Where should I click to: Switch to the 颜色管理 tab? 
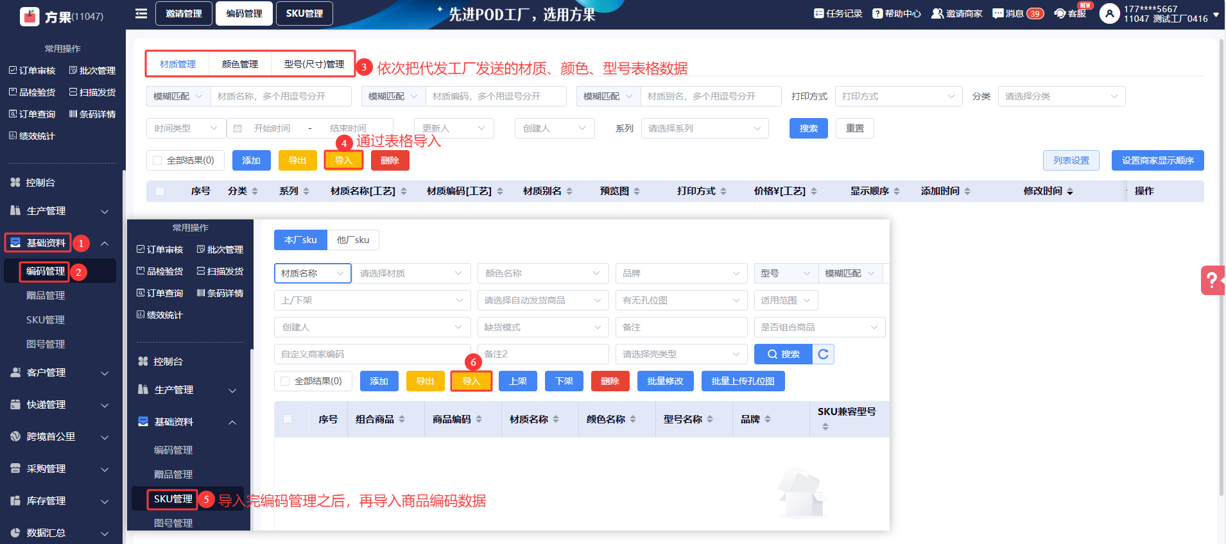[239, 64]
